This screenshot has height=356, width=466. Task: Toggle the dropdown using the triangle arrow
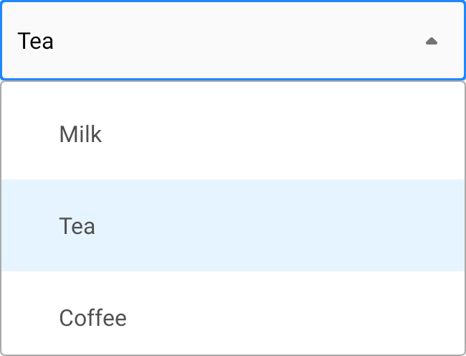pyautogui.click(x=432, y=42)
